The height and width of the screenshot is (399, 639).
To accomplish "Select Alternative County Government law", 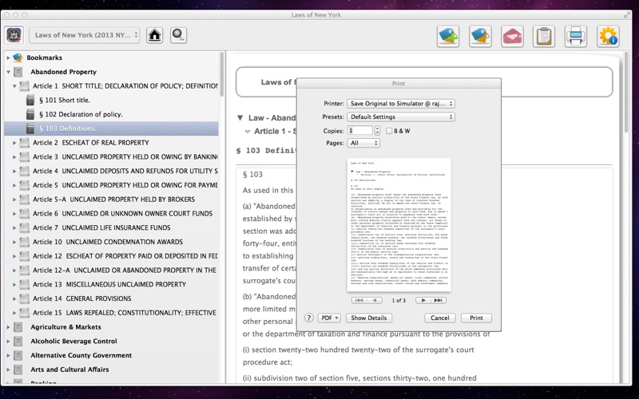I will click(x=81, y=355).
